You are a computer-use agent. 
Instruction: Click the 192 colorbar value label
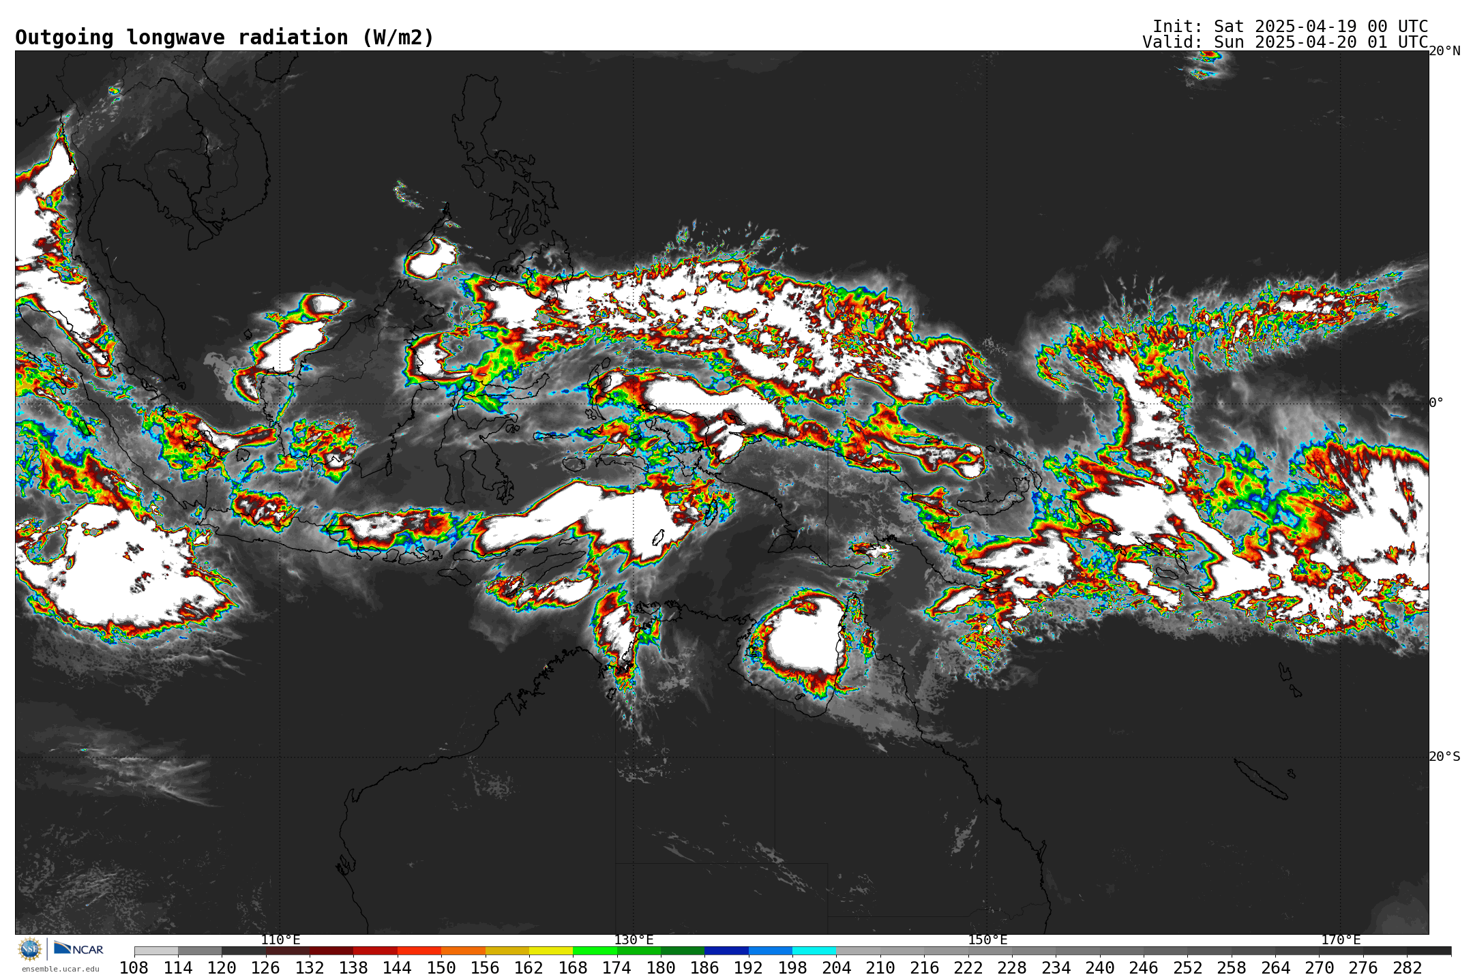point(748,967)
